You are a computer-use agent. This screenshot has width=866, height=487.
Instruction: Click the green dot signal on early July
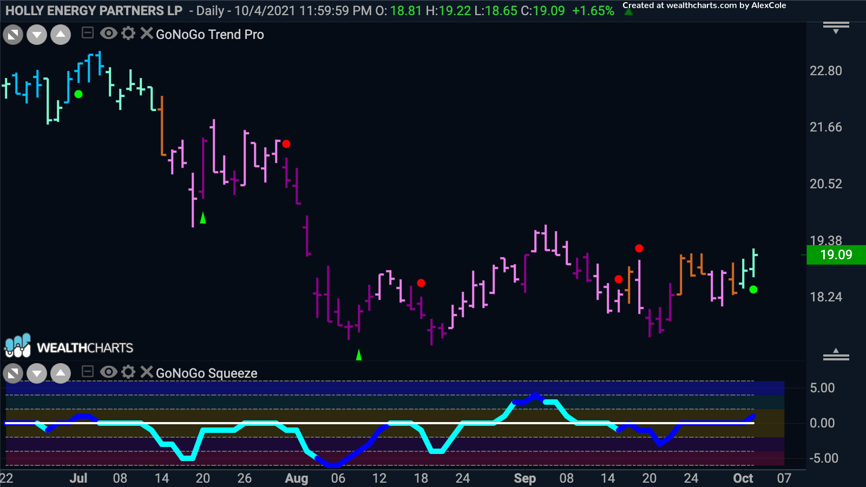pos(78,94)
